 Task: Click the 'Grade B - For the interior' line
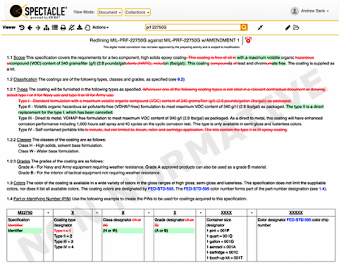pos(89,173)
